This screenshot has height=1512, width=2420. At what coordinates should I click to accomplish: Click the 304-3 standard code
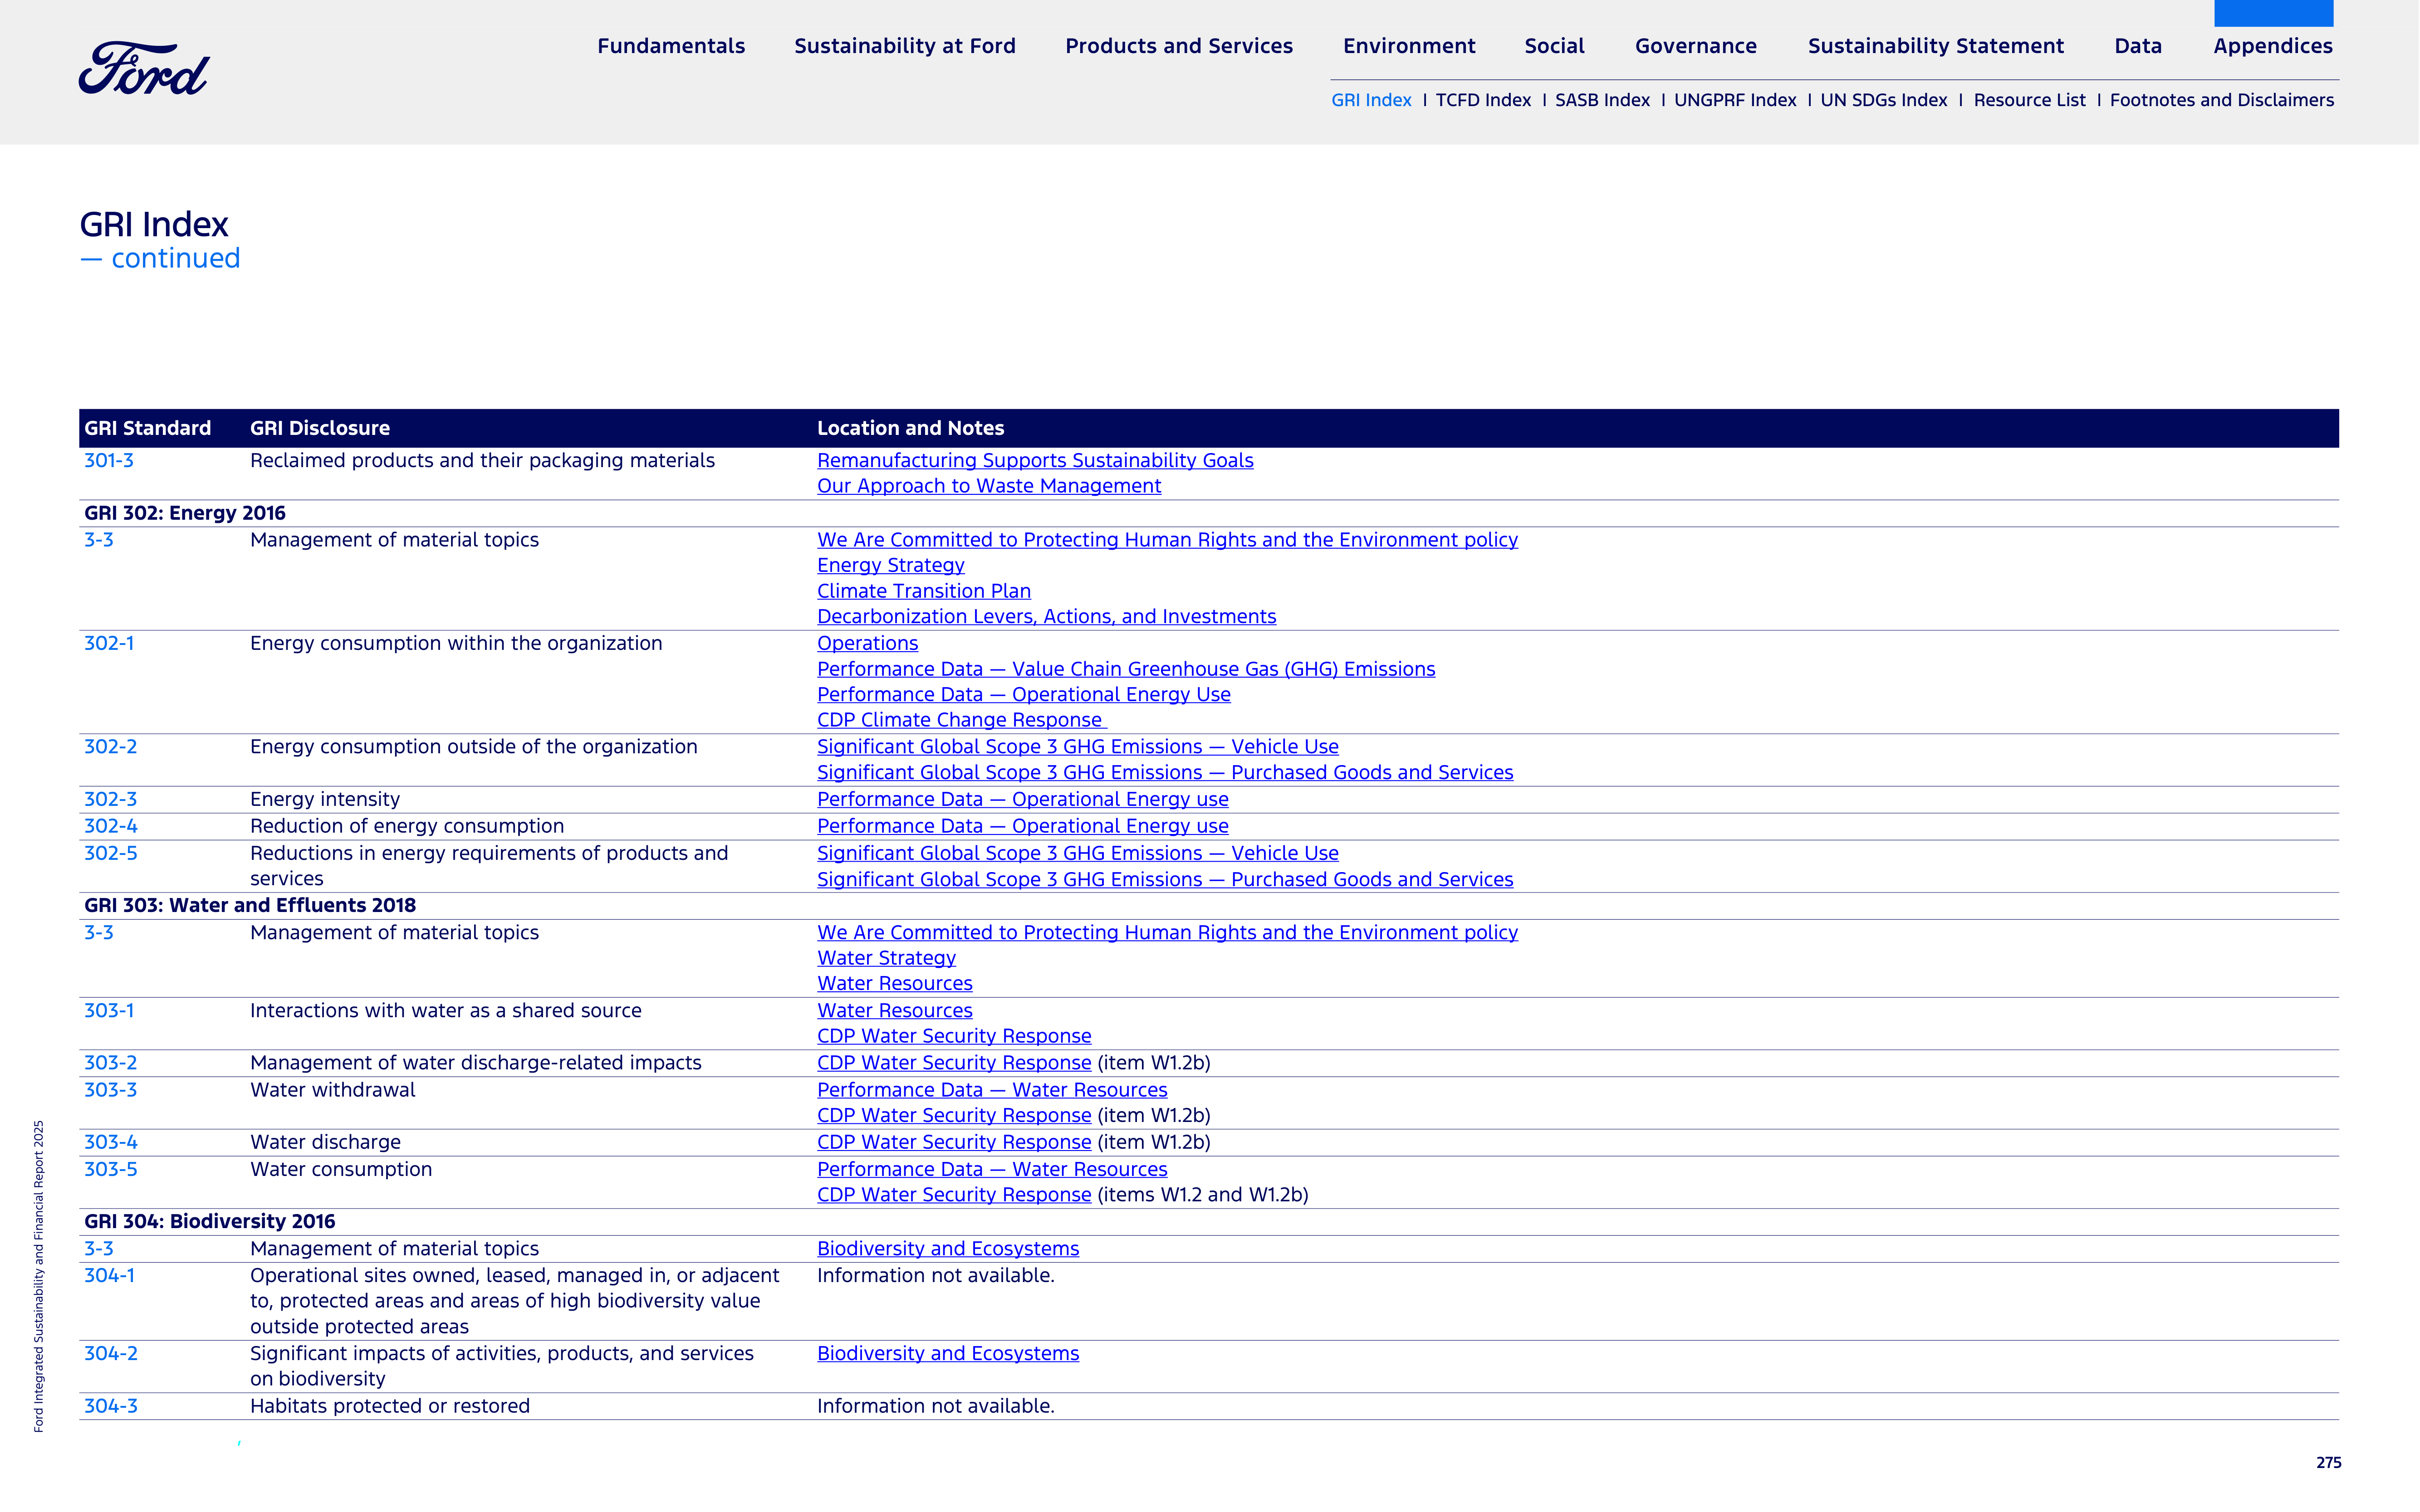[x=110, y=1406]
